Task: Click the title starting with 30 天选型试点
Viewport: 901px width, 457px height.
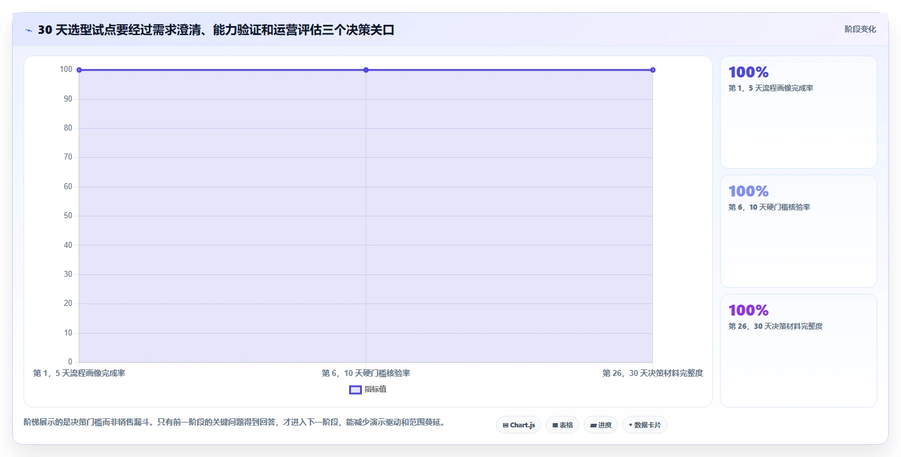Action: 216,30
